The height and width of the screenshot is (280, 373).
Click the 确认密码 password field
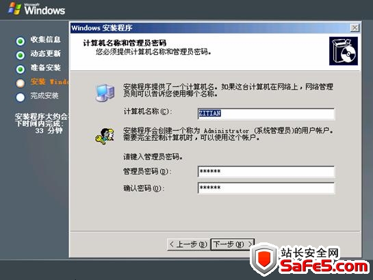[x=266, y=188]
